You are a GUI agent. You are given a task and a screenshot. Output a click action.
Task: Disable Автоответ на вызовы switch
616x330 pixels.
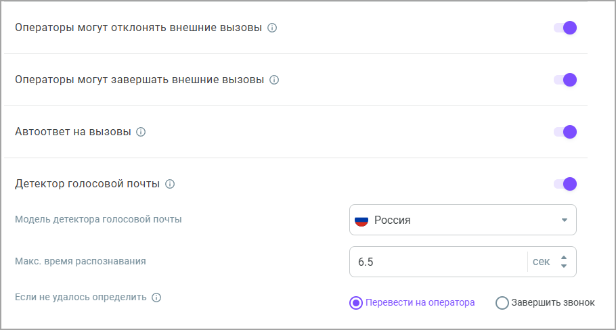(x=565, y=133)
